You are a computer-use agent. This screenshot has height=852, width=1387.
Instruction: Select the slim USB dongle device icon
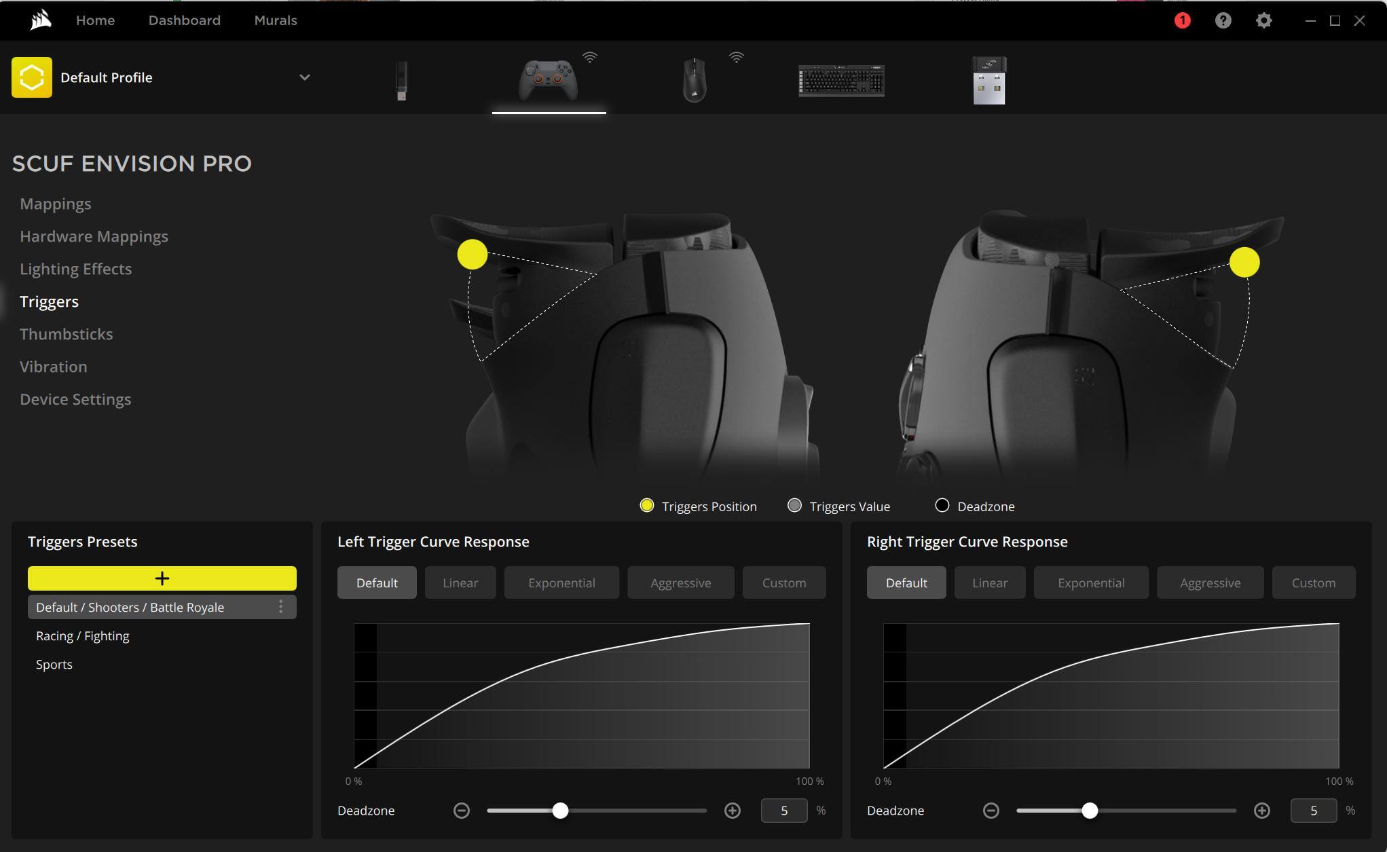coord(401,81)
